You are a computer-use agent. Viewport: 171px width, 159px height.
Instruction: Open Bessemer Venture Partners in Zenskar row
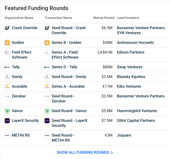point(141,96)
